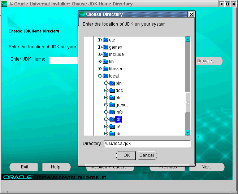Expand the bin folder under local
The height and width of the screenshot is (194, 238).
(x=106, y=83)
